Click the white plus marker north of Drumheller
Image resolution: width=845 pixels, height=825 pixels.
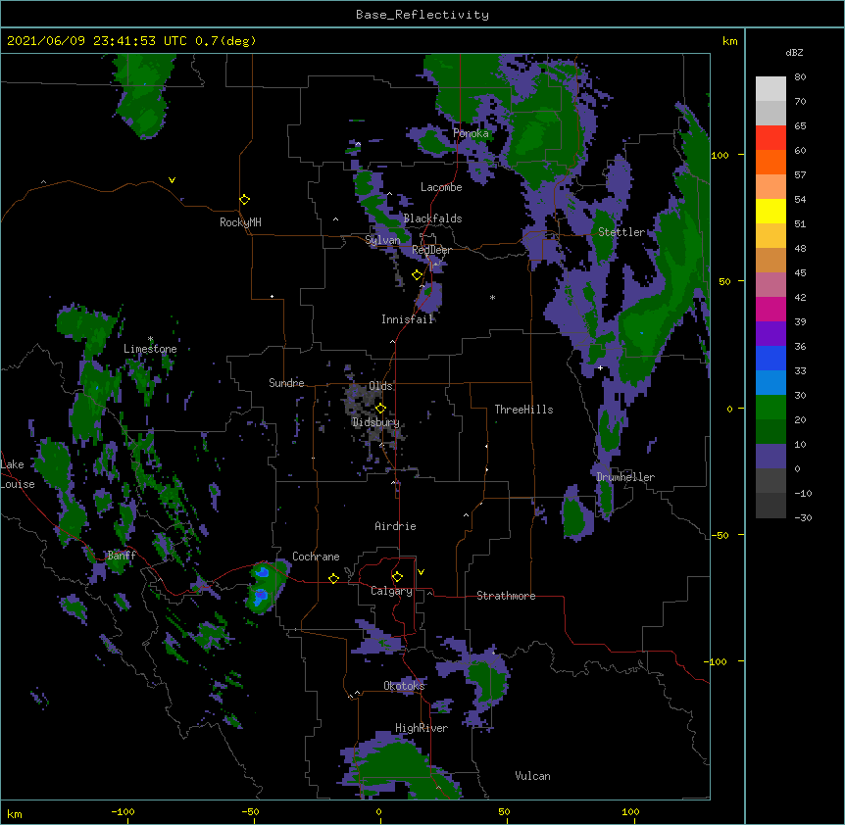[600, 367]
